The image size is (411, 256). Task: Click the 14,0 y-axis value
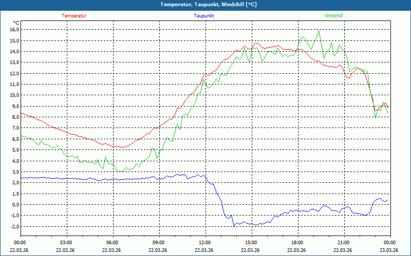click(15, 52)
